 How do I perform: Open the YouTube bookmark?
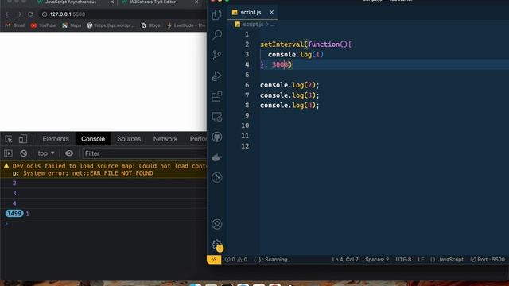[x=43, y=25]
